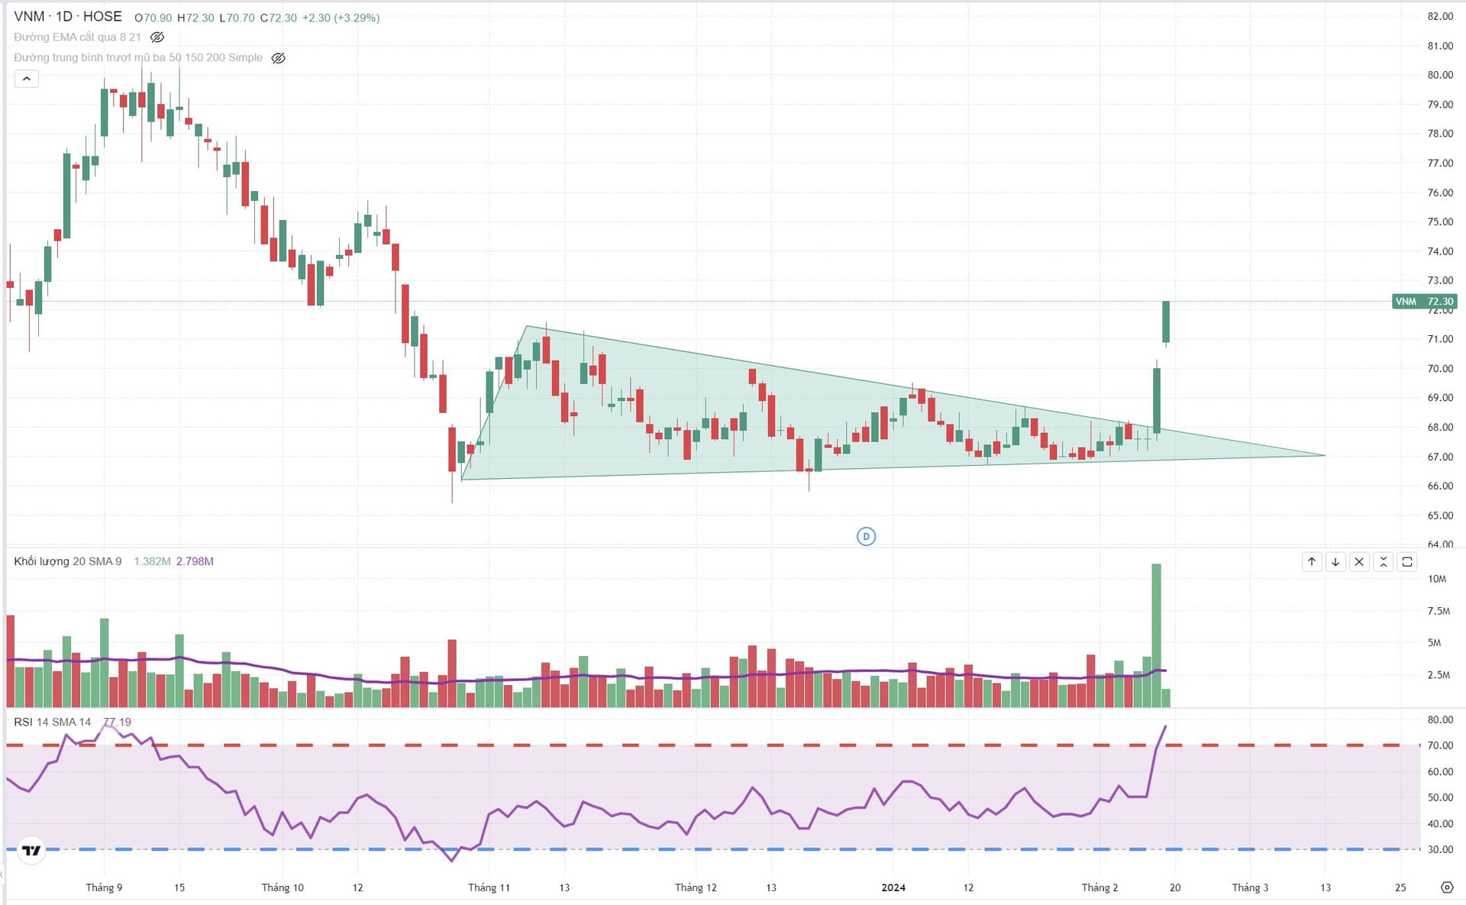Select the Khối lượng 20 SMA 9 legend
The height and width of the screenshot is (905, 1466).
(x=67, y=561)
